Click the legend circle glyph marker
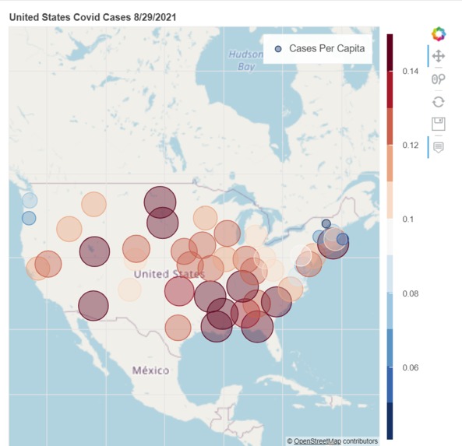This screenshot has width=462, height=446. (278, 49)
